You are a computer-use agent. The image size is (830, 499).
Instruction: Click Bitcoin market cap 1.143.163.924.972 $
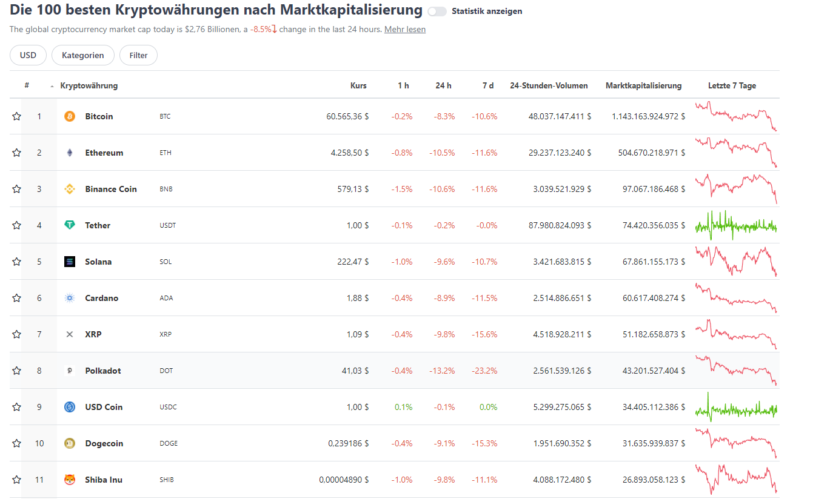pyautogui.click(x=649, y=116)
